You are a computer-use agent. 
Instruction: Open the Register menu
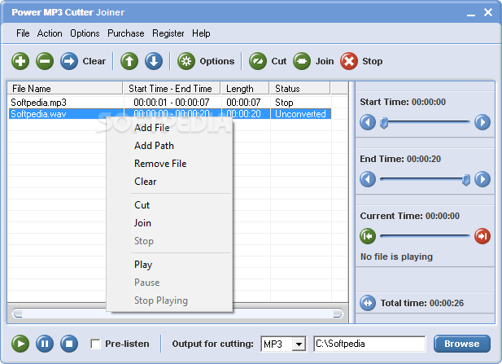click(x=168, y=33)
